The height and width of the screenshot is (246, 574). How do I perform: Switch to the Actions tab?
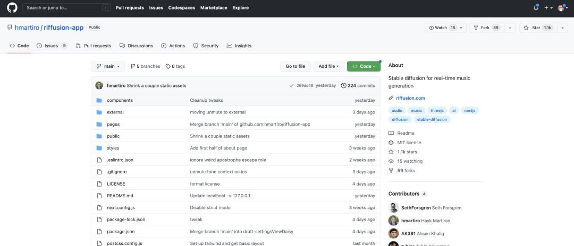(x=173, y=46)
